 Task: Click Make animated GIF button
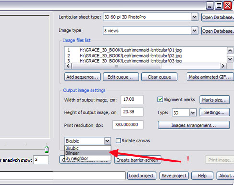click(210, 77)
